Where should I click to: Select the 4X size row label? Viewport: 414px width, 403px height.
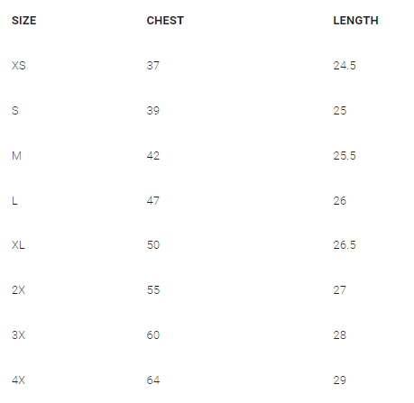[18, 380]
